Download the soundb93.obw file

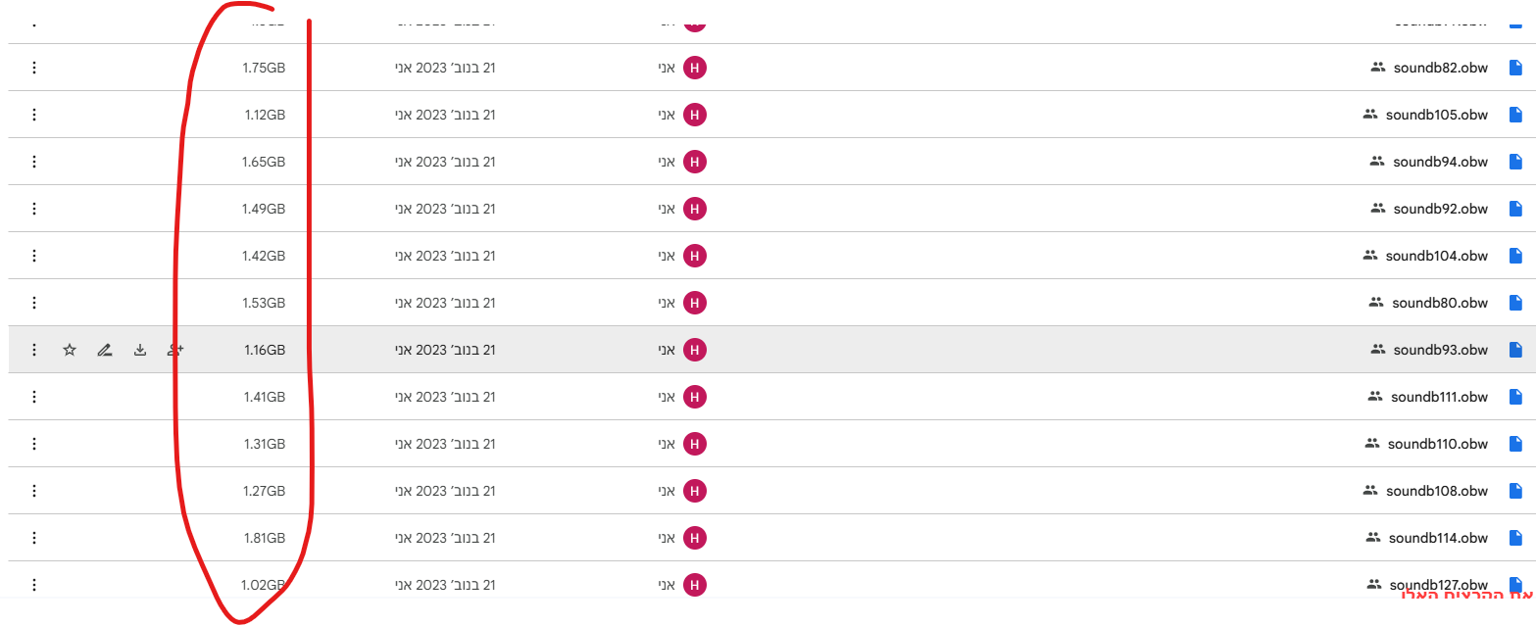pyautogui.click(x=140, y=350)
